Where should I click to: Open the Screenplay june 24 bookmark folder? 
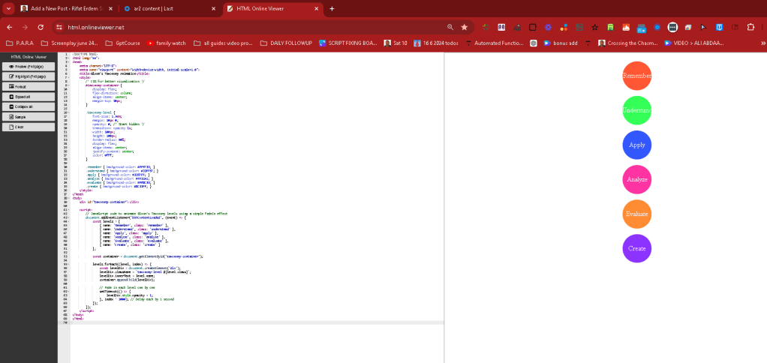[x=70, y=43]
